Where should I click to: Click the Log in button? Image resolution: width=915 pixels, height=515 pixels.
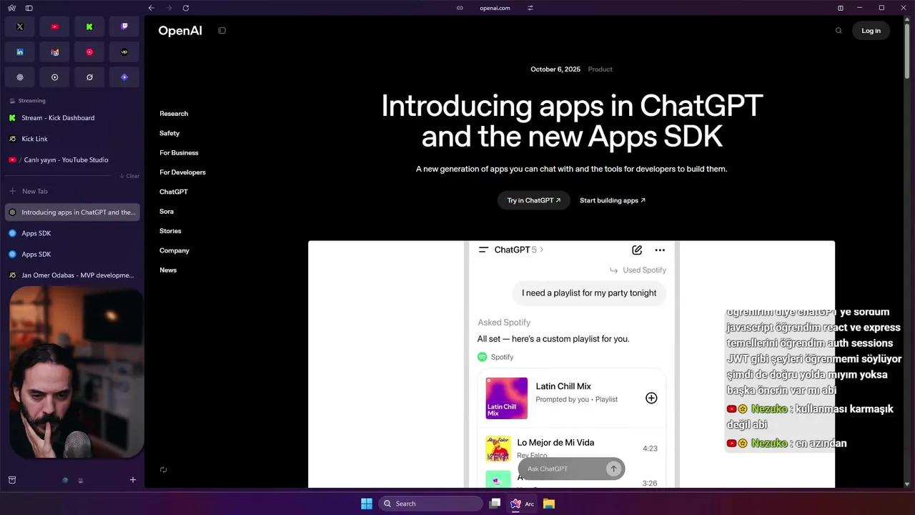[871, 31]
